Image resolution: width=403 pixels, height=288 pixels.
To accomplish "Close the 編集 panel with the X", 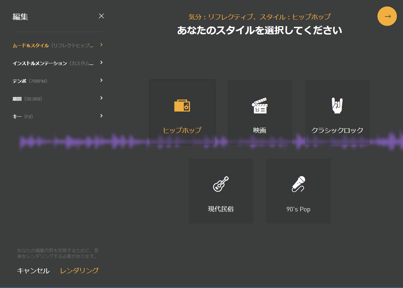I will pos(101,16).
